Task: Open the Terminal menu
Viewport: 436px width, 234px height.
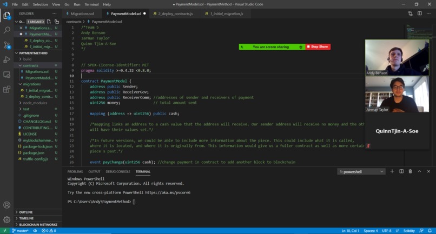Action: (x=91, y=4)
